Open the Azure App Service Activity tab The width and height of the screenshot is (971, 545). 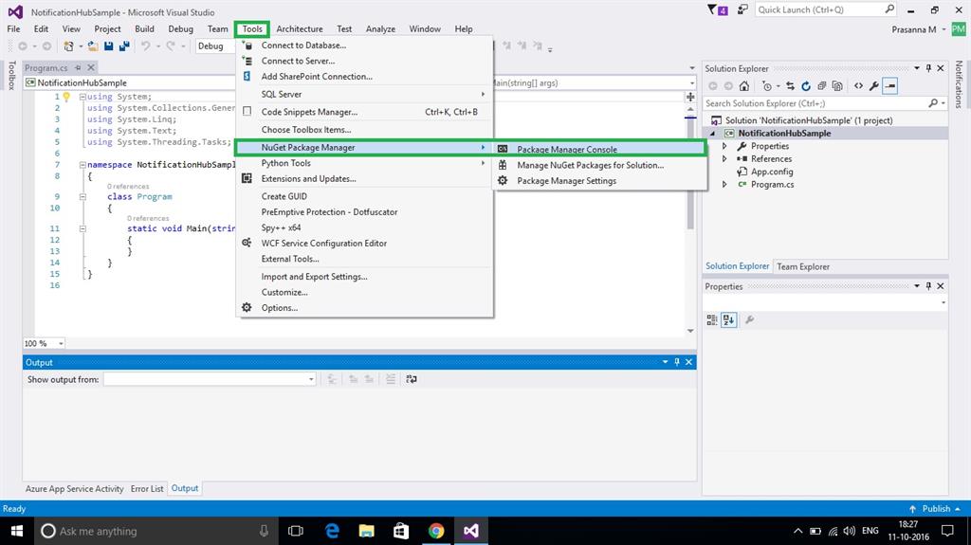tap(74, 489)
